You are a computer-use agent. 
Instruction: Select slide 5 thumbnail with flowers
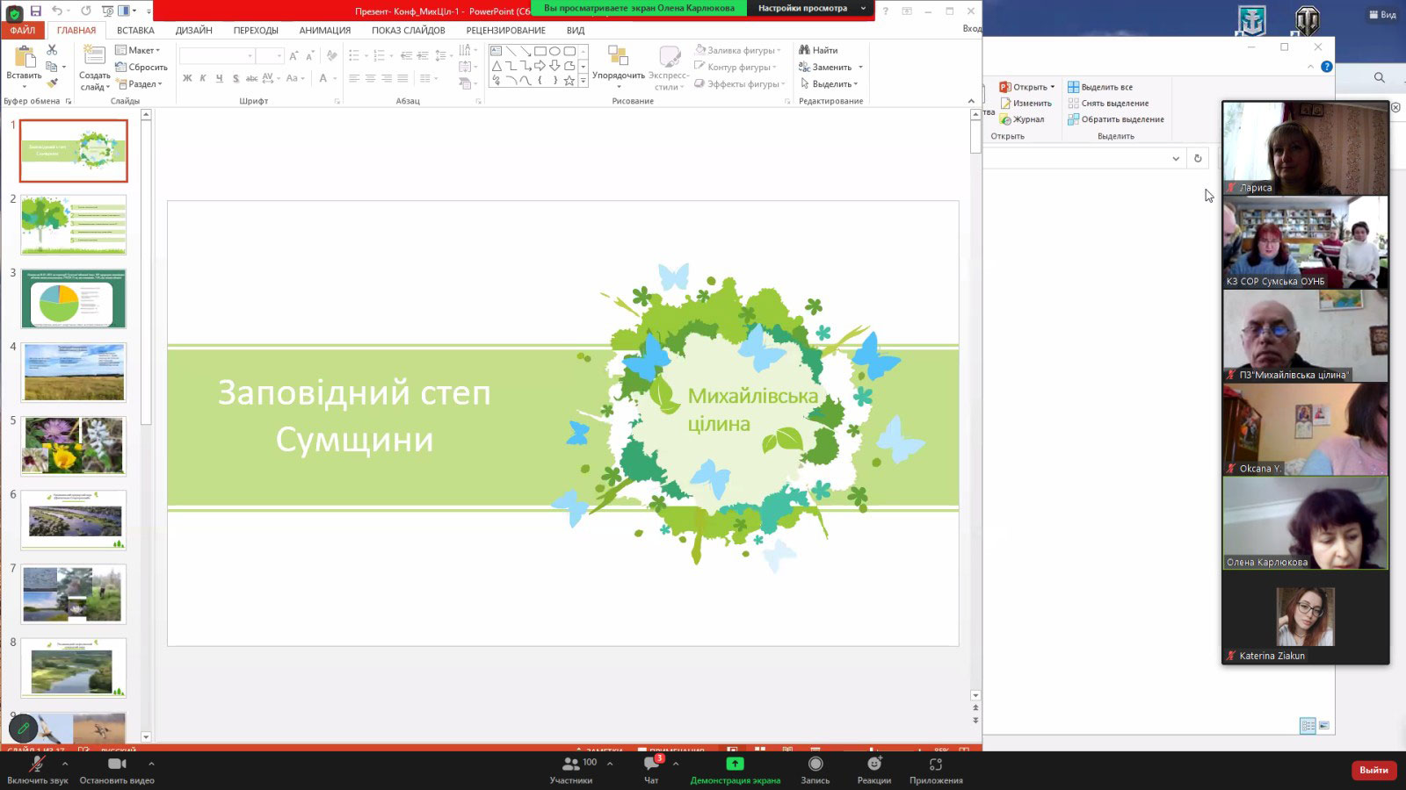pyautogui.click(x=74, y=446)
